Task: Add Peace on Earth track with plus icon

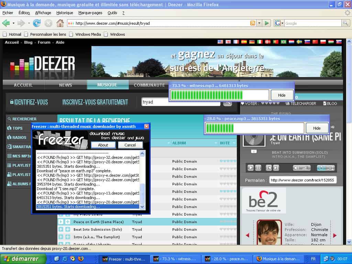Action: click(x=68, y=222)
